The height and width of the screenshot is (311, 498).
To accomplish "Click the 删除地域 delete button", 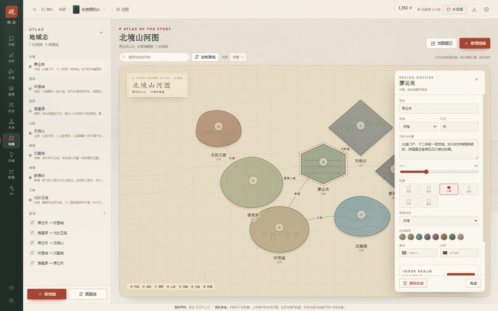I will click(x=413, y=283).
